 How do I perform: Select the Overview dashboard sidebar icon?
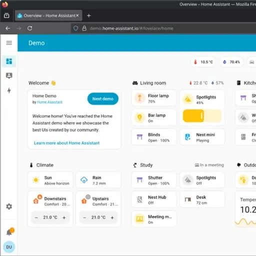click(x=9, y=61)
